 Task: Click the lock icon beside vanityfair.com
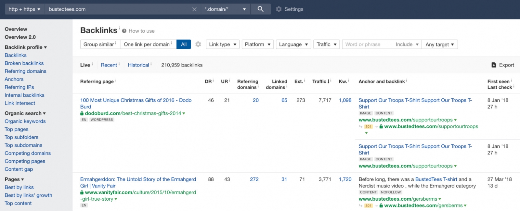coord(82,192)
